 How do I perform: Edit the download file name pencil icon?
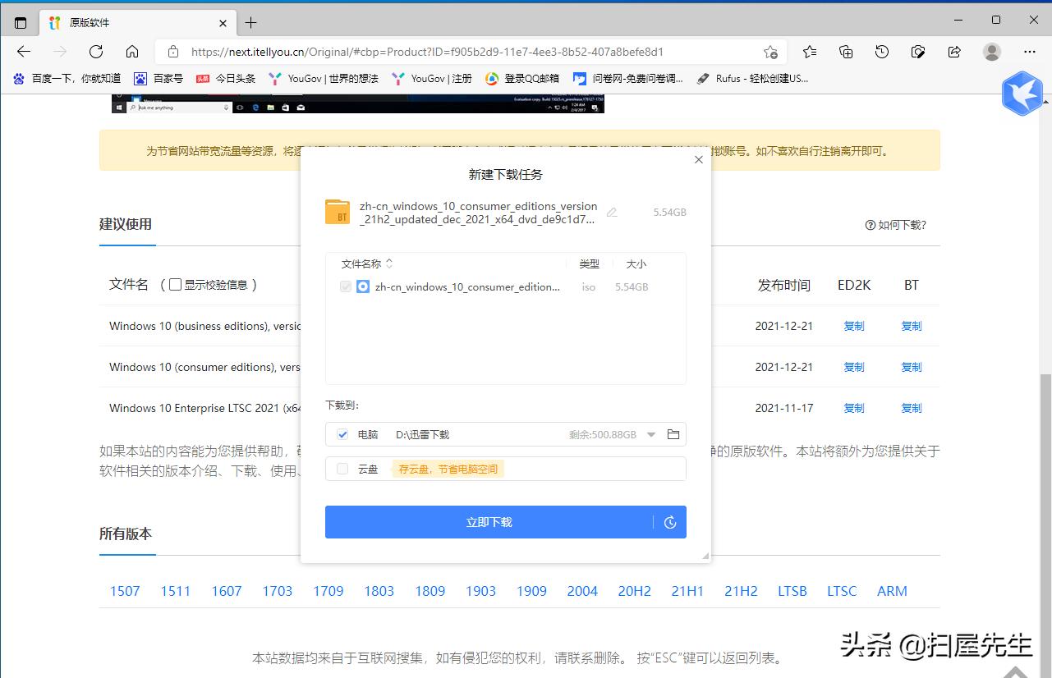click(x=612, y=213)
